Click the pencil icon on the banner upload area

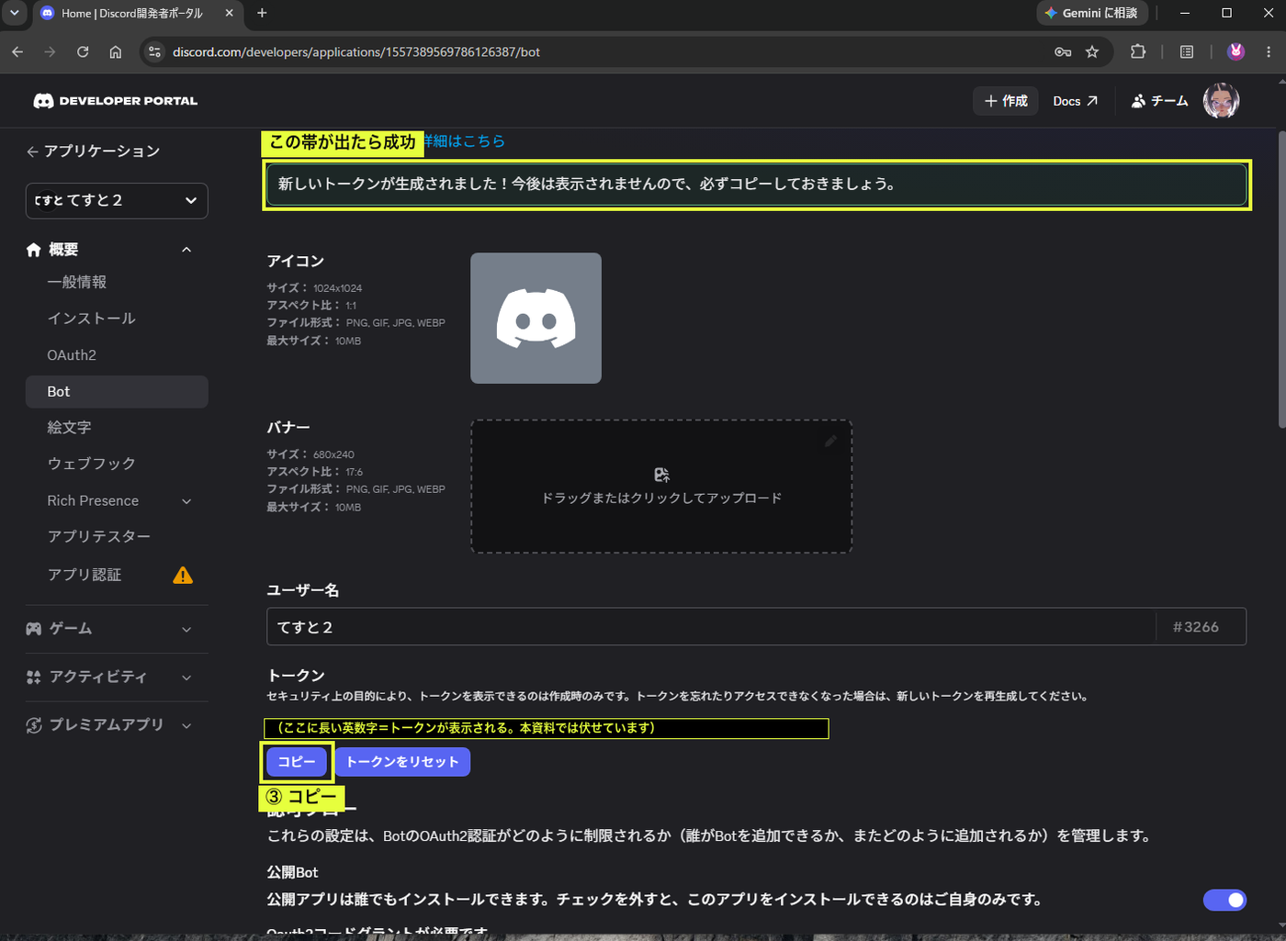click(830, 441)
